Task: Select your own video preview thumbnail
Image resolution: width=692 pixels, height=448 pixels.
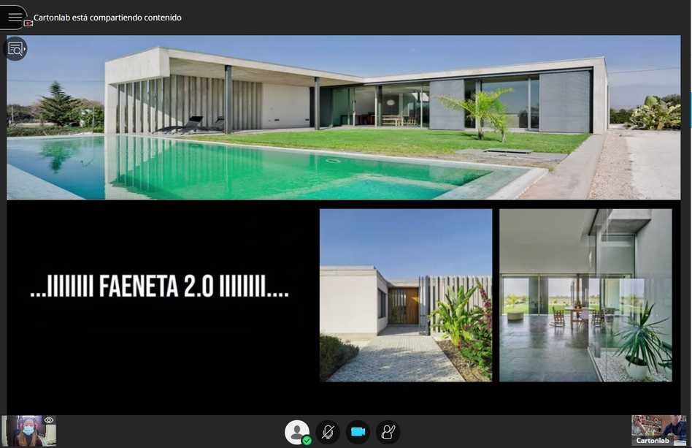Action: (28, 432)
